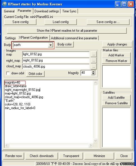Maximize the XPlanet starter window

pyautogui.click(x=124, y=4)
